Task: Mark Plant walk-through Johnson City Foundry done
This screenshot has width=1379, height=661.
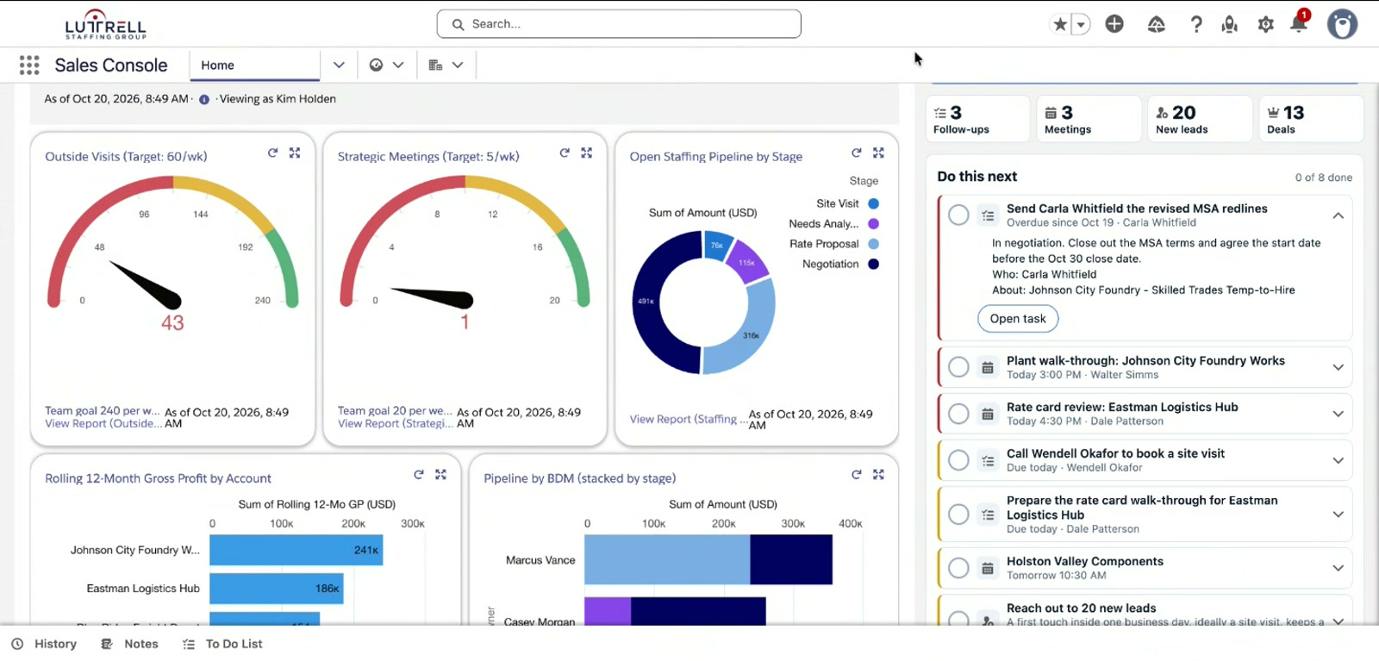Action: [x=958, y=367]
